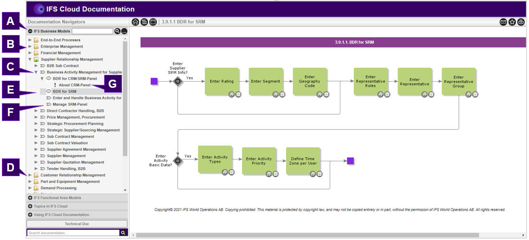Add page to favorites with star icon
This screenshot has height=240, width=529.
point(512,22)
